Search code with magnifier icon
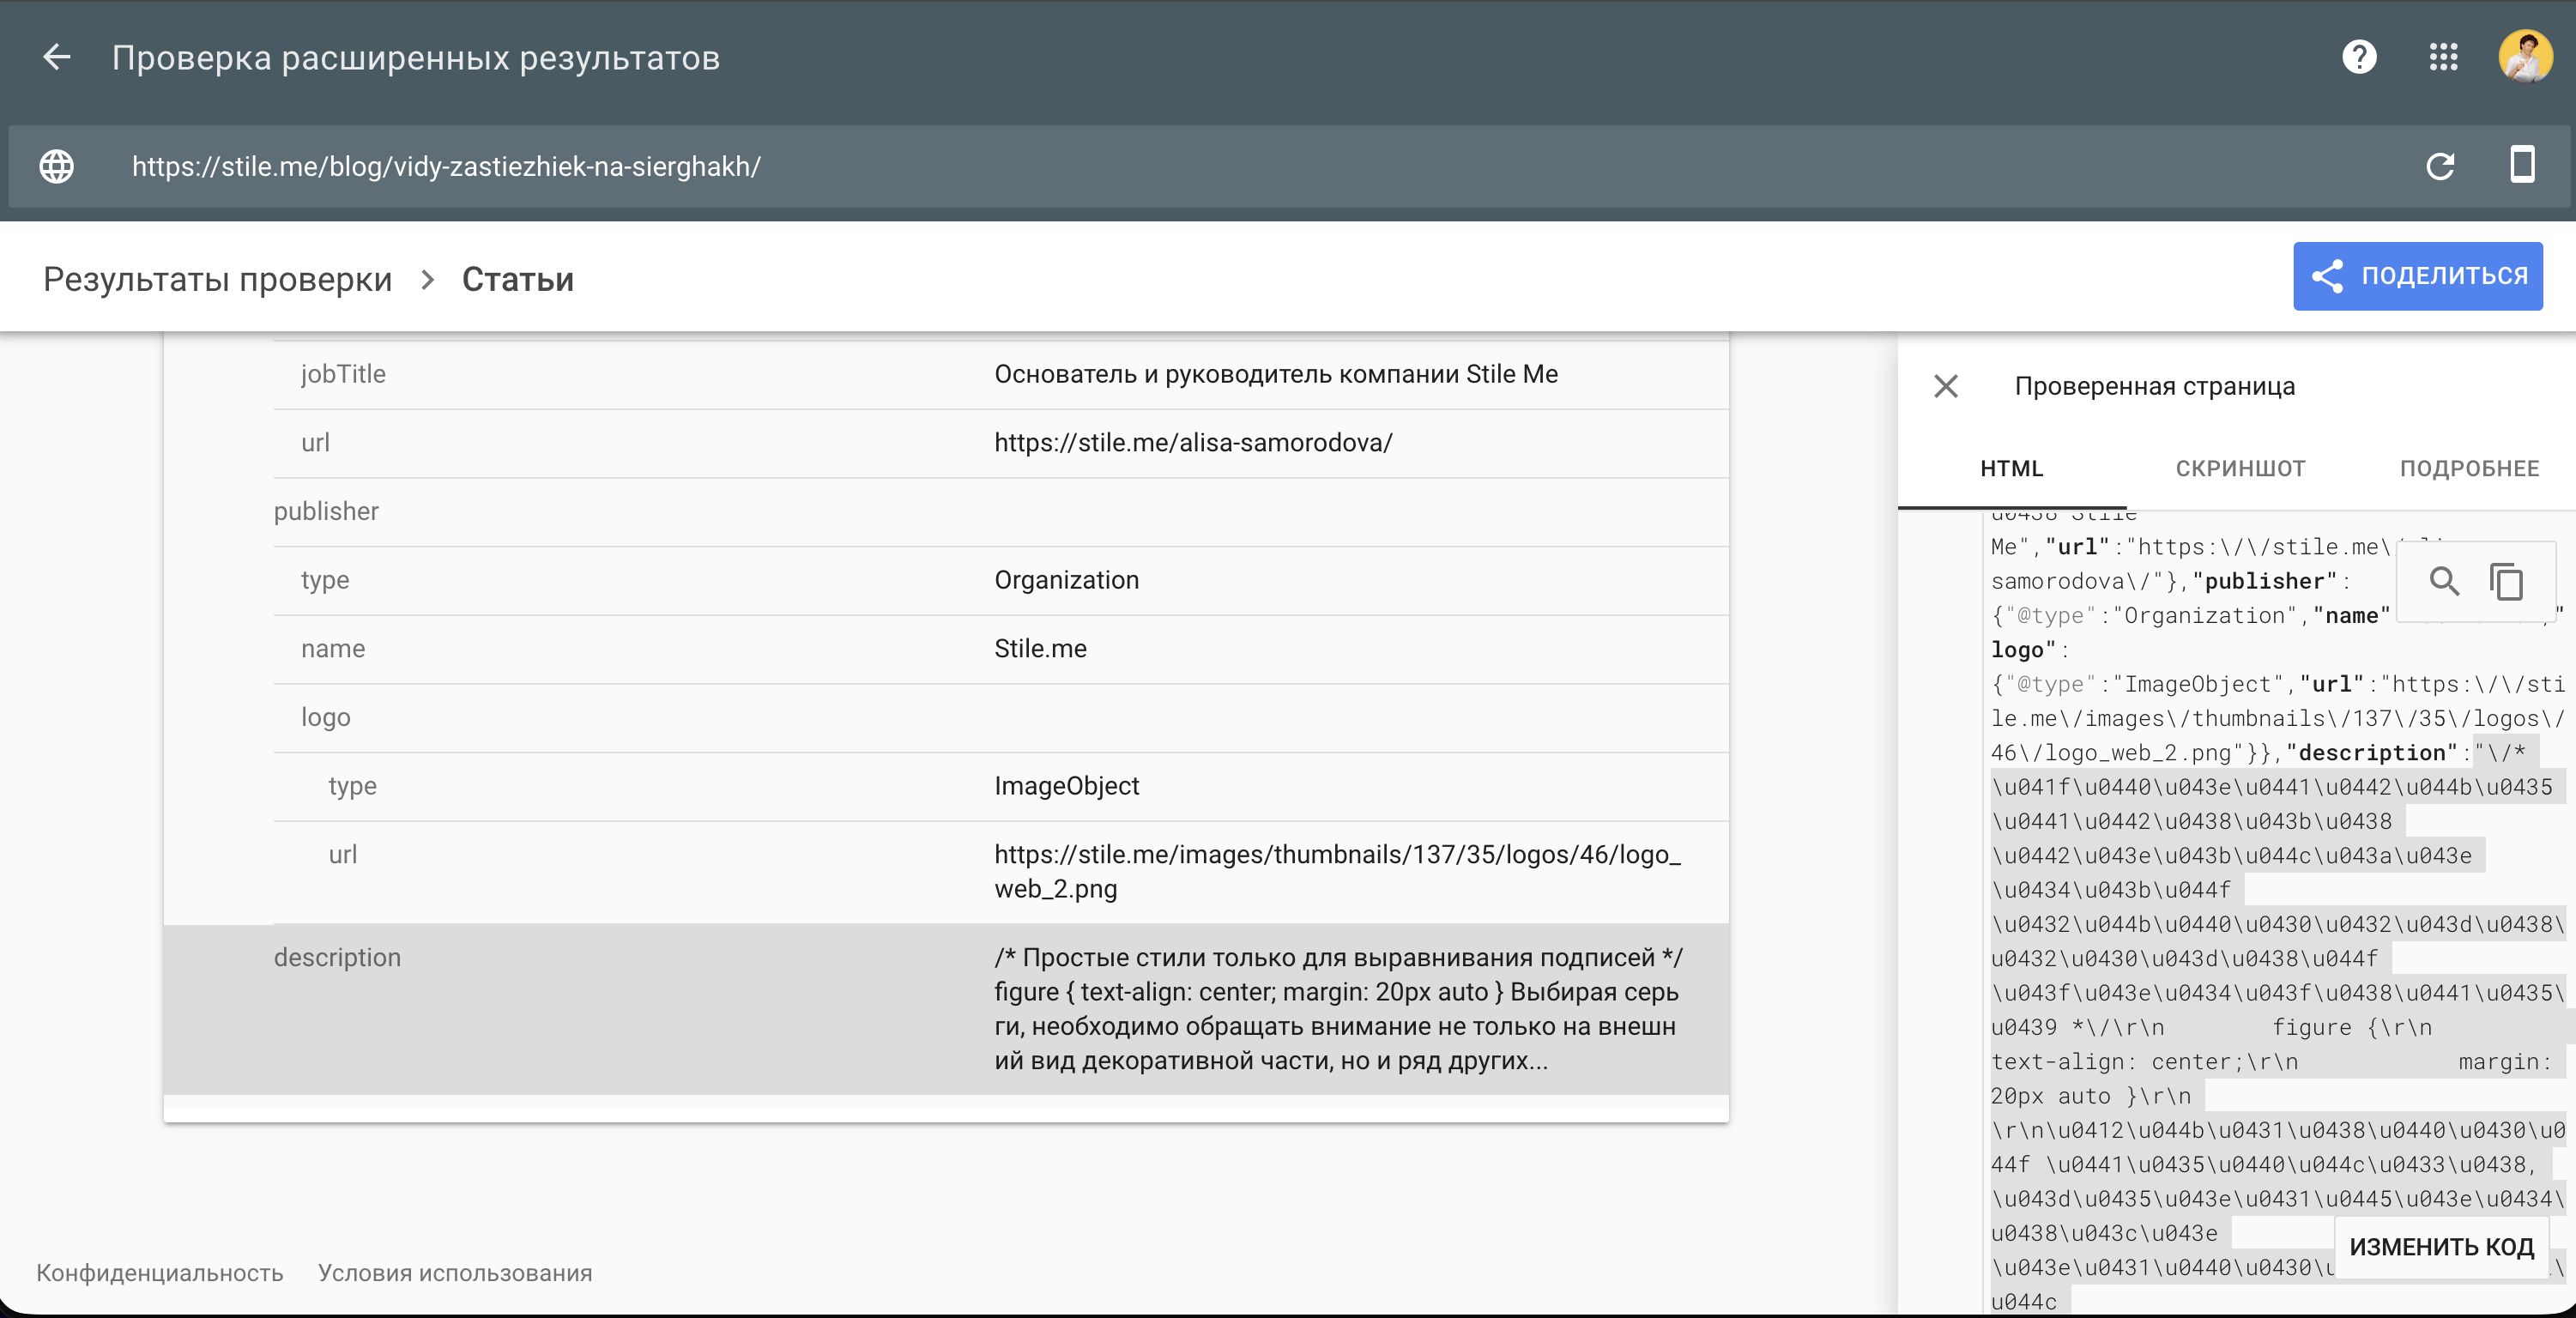Screen dimensions: 2576x1318 (x=2444, y=581)
